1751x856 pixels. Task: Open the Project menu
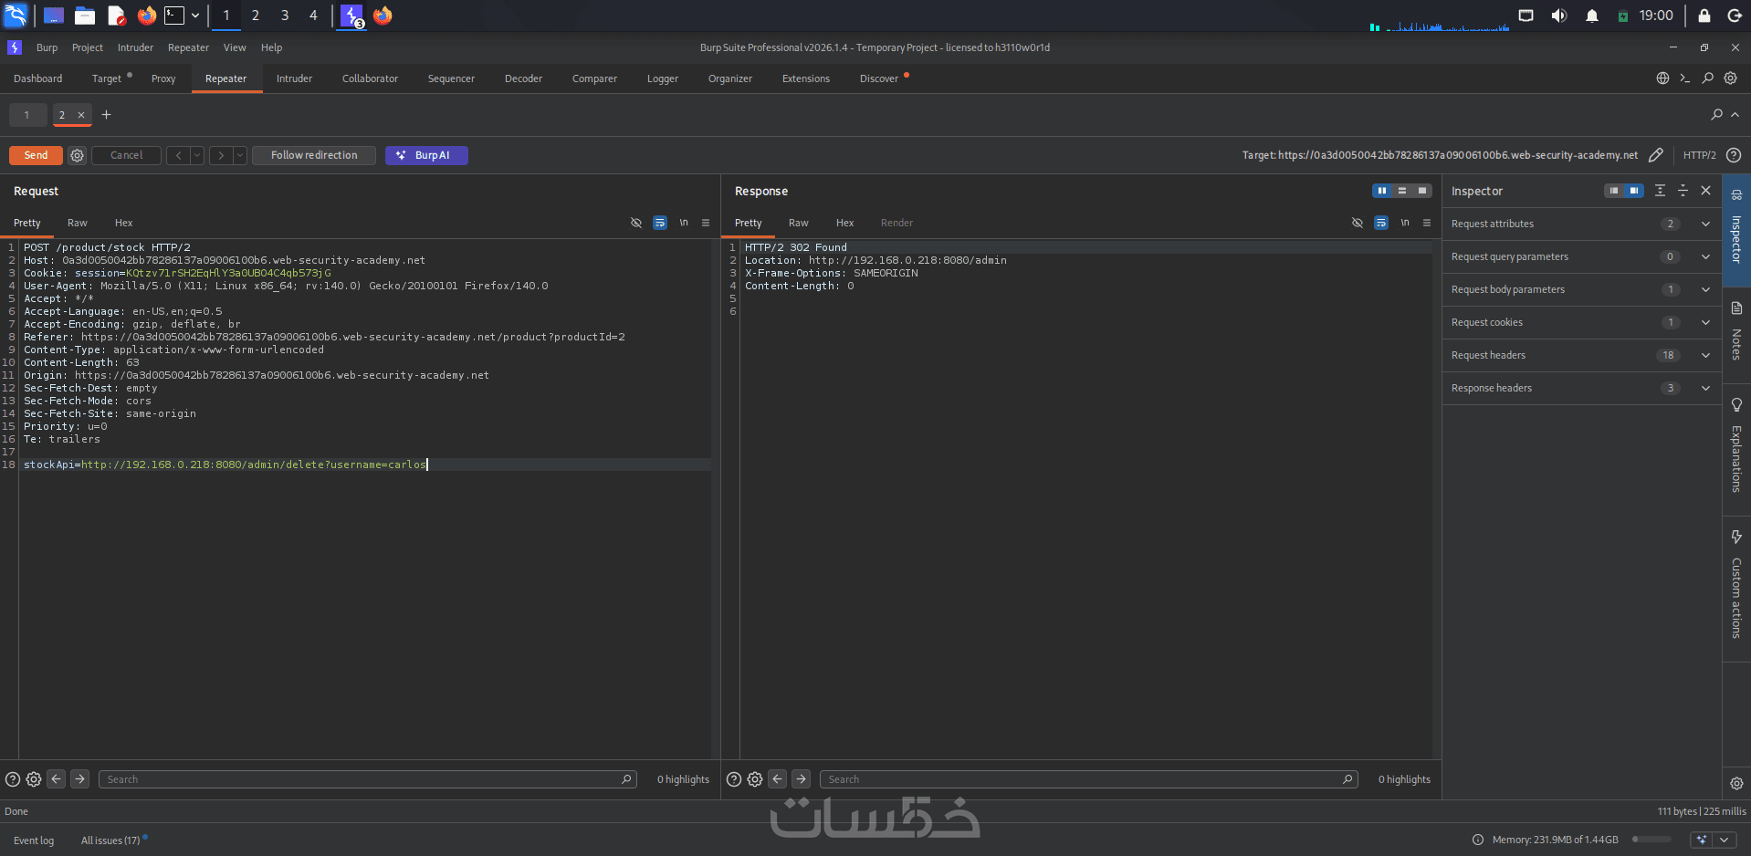pos(88,47)
